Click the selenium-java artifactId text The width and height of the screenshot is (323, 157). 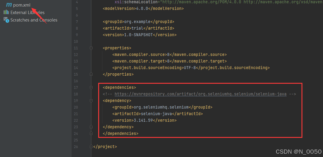pos(158,114)
